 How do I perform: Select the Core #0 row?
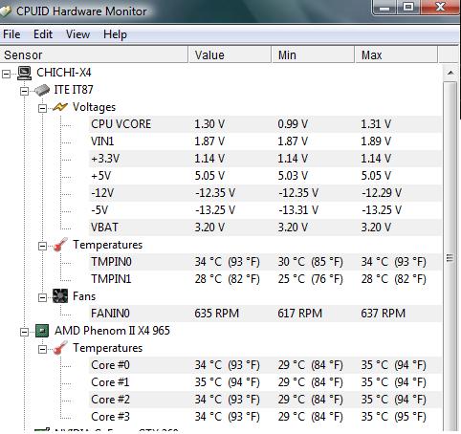tap(265, 365)
